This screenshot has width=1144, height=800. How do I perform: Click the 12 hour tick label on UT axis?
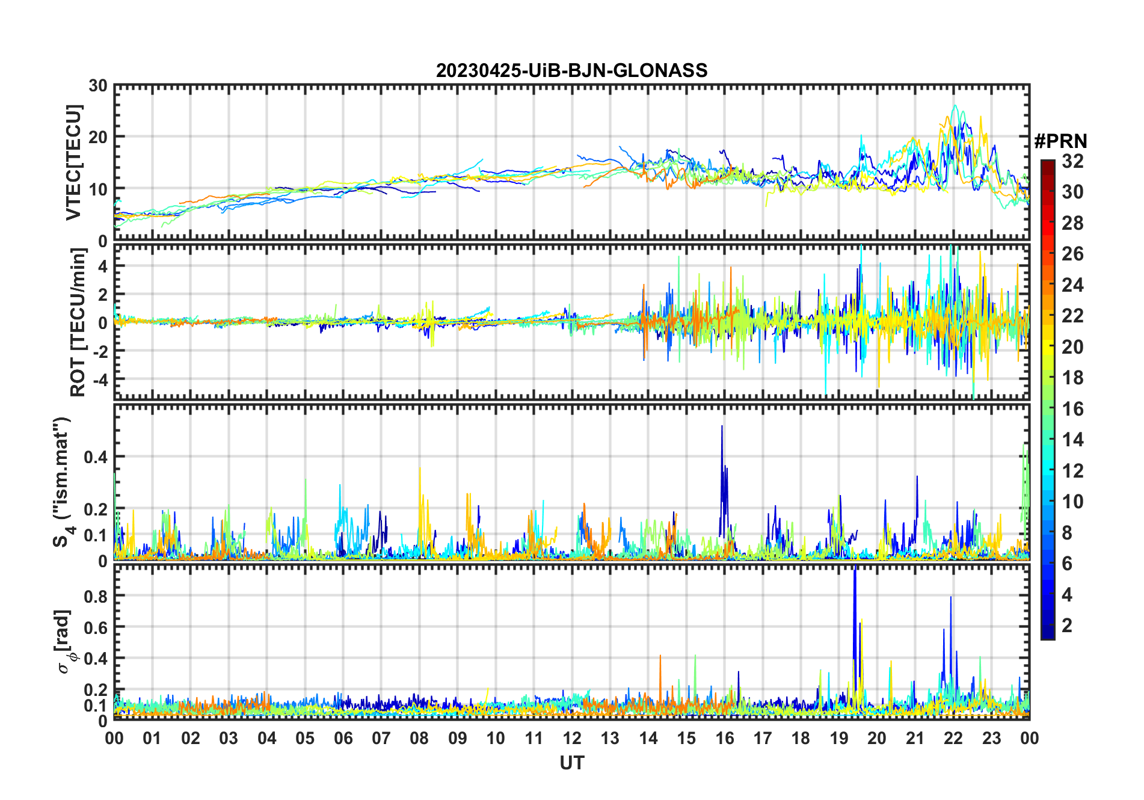tap(571, 738)
